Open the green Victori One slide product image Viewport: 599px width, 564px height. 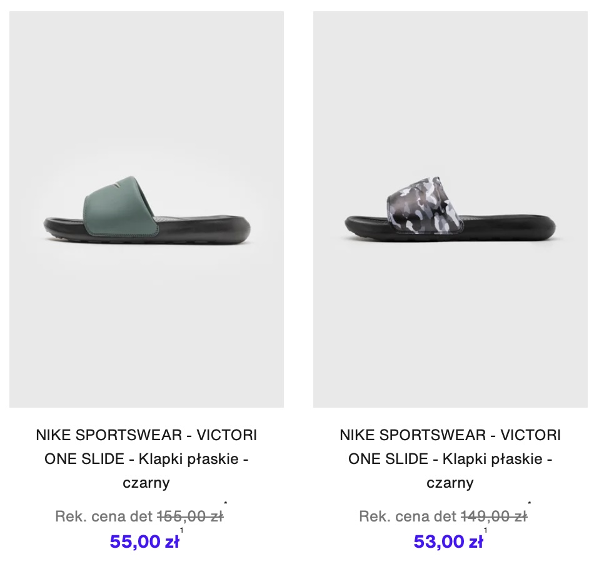pyautogui.click(x=147, y=209)
